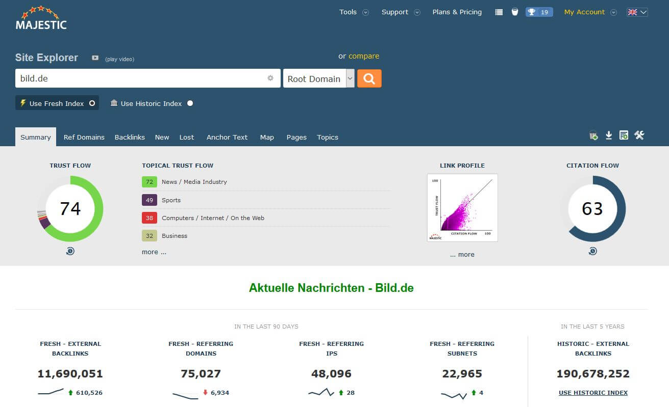Switch to the Lost tab
Screen dimensions: 669x407
187,137
